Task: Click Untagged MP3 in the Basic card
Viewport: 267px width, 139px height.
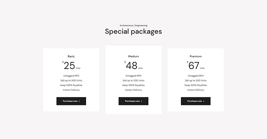Action: pos(71,76)
